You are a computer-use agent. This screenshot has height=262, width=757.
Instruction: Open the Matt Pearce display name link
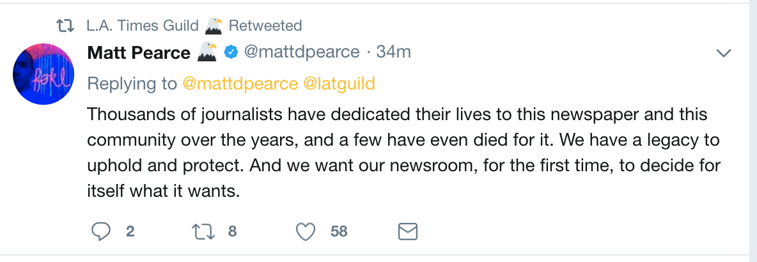(x=138, y=52)
